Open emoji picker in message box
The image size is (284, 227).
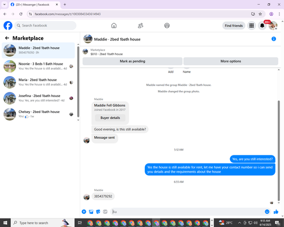267,212
